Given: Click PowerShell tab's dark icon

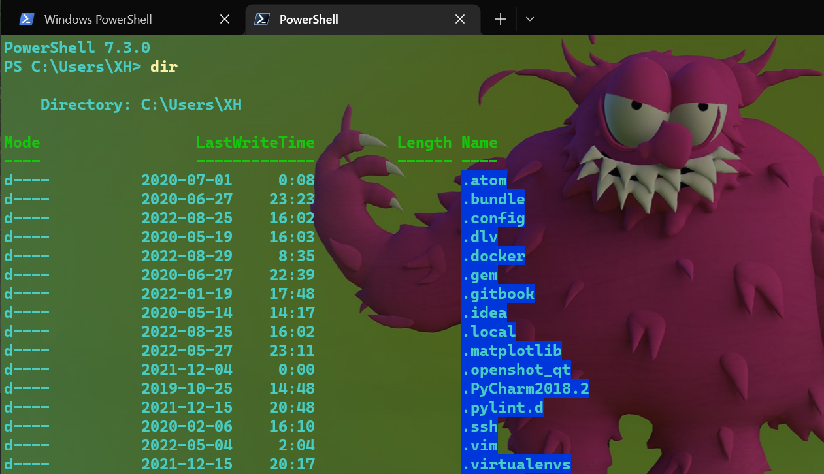Looking at the screenshot, I should click(262, 19).
